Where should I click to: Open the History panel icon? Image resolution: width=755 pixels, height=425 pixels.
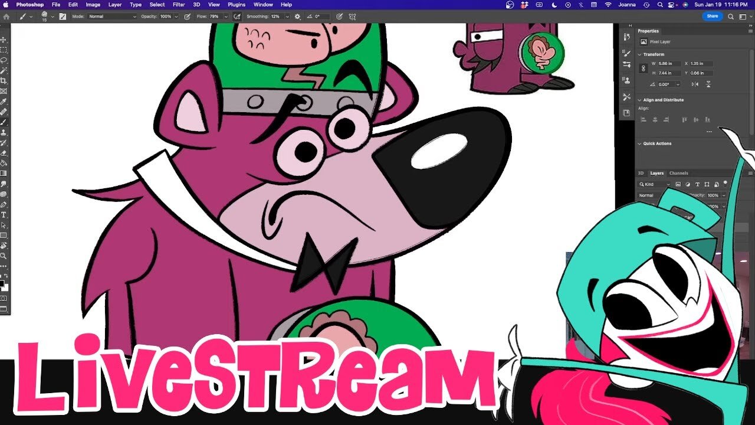[x=626, y=37]
